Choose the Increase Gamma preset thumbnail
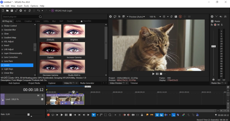This screenshot has width=230, height=121. pos(74,49)
